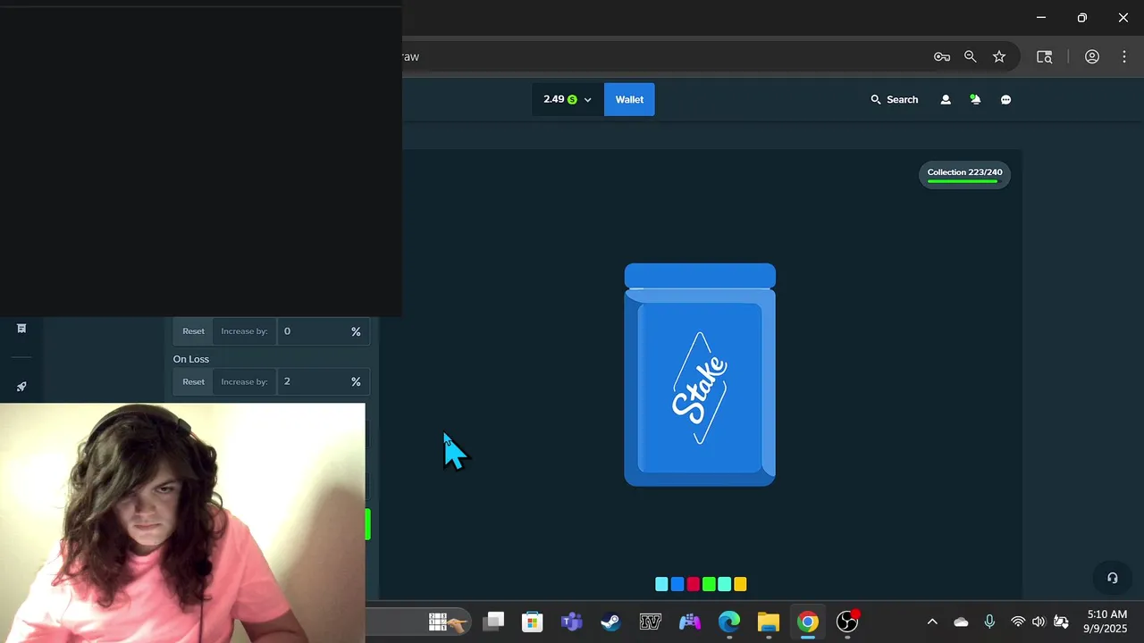Image resolution: width=1144 pixels, height=643 pixels.
Task: Open the chat bubble icon
Action: (x=1005, y=100)
